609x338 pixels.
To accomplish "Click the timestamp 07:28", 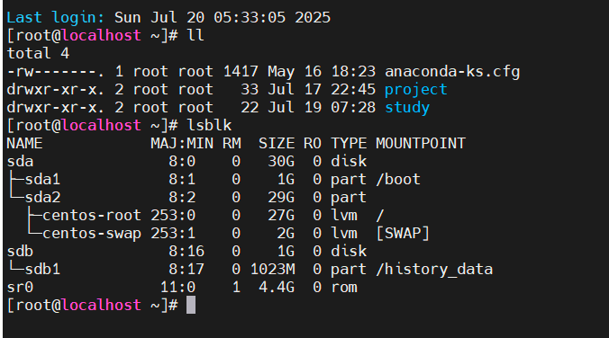I will [x=353, y=108].
